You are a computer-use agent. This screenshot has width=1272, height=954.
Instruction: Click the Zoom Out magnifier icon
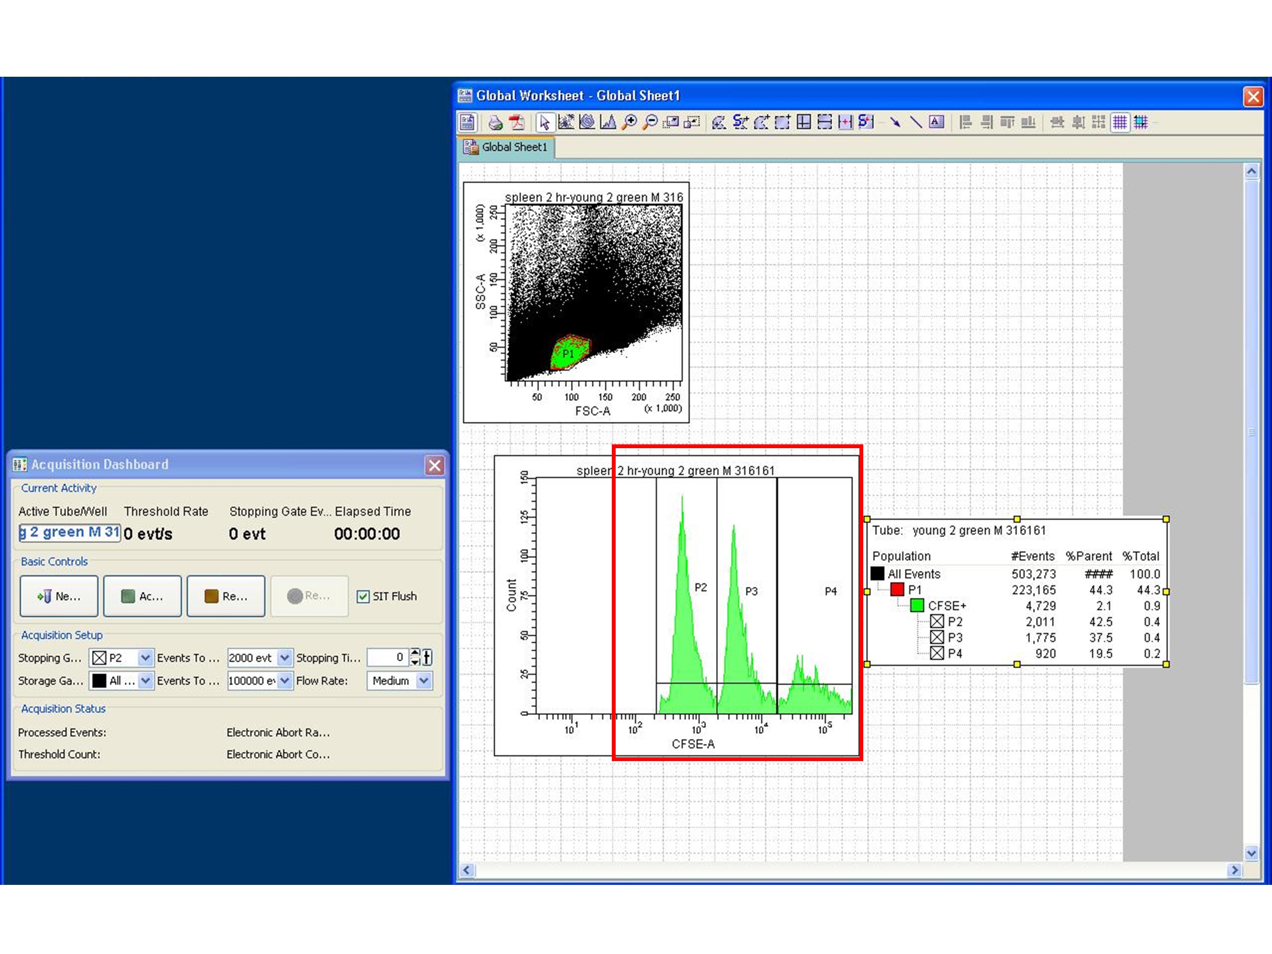coord(650,122)
